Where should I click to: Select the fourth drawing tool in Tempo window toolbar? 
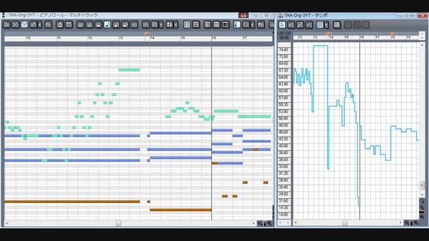pyautogui.click(x=309, y=25)
